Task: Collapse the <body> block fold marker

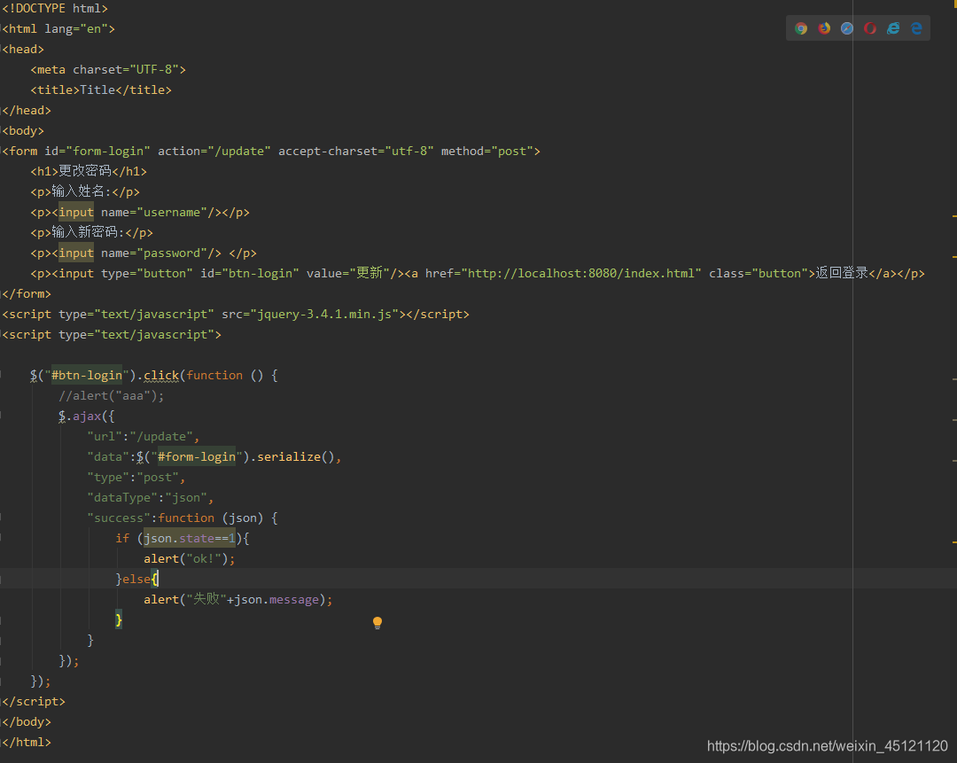Action: (x=1, y=130)
